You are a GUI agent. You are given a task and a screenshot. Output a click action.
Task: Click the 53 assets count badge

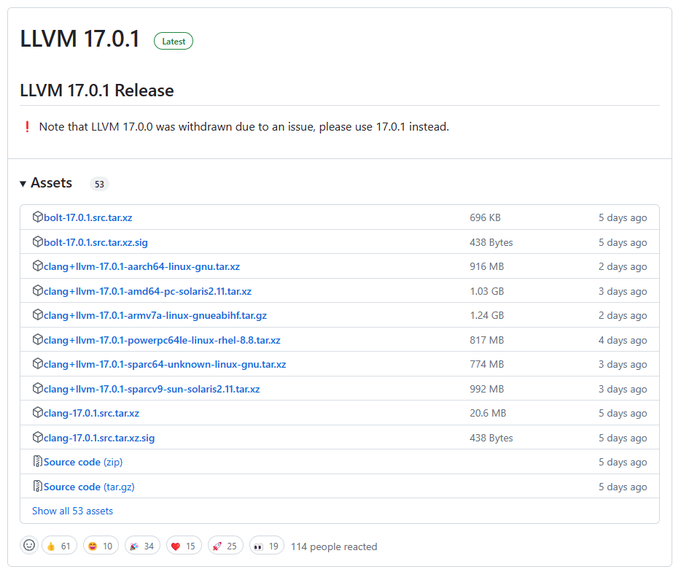99,185
